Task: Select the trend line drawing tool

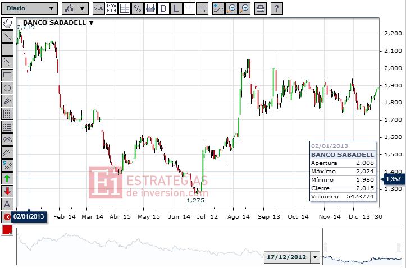Action: (7, 36)
